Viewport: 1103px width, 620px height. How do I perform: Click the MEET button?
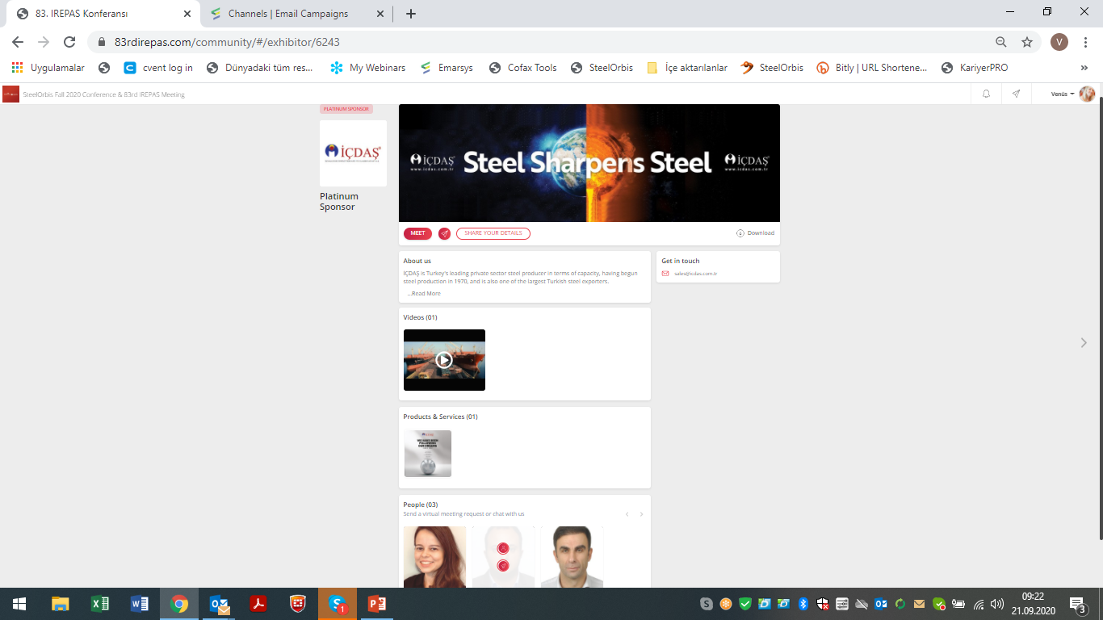pyautogui.click(x=417, y=233)
